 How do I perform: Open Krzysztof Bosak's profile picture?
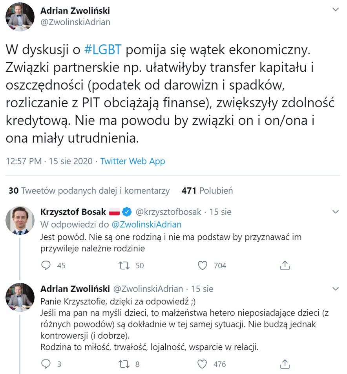tap(20, 220)
